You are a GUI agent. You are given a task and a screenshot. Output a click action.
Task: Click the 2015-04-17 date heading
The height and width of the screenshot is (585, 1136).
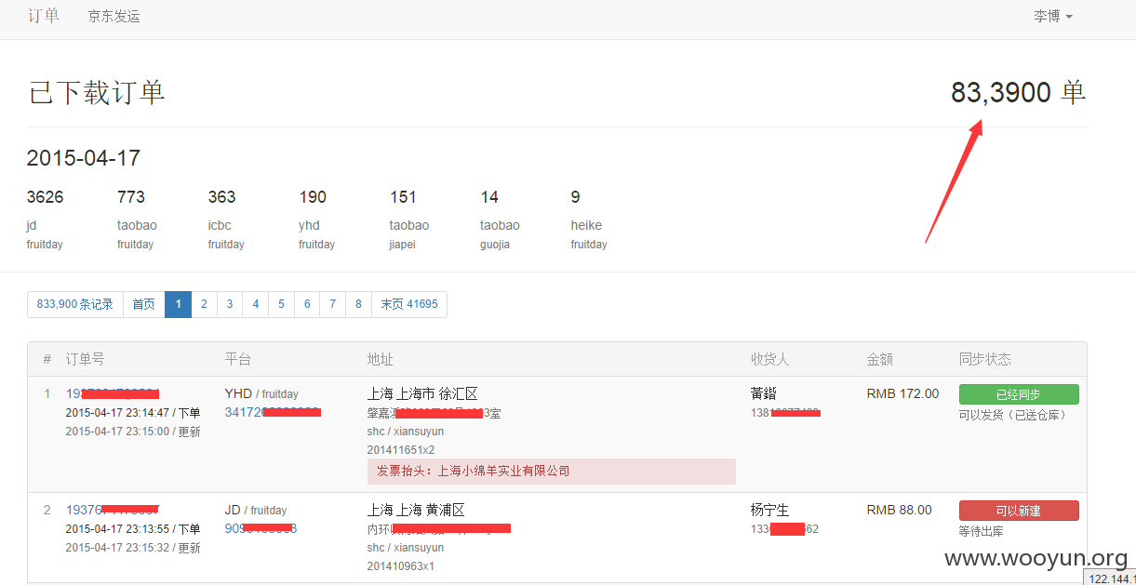(x=84, y=158)
